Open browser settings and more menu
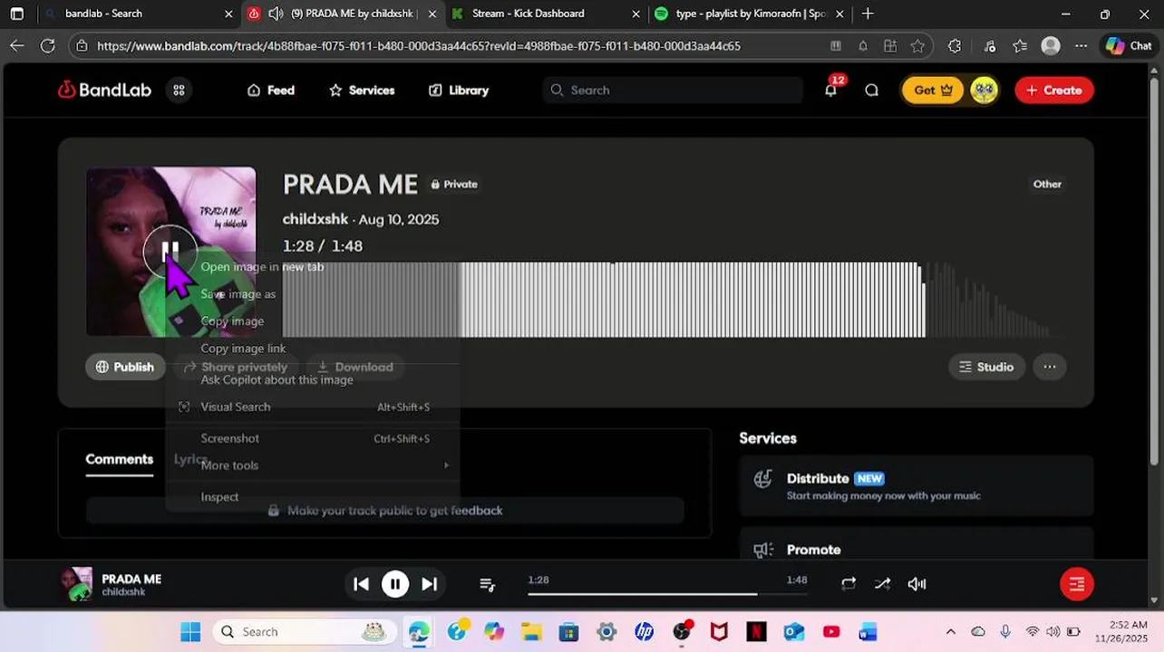1164x652 pixels. point(1081,46)
